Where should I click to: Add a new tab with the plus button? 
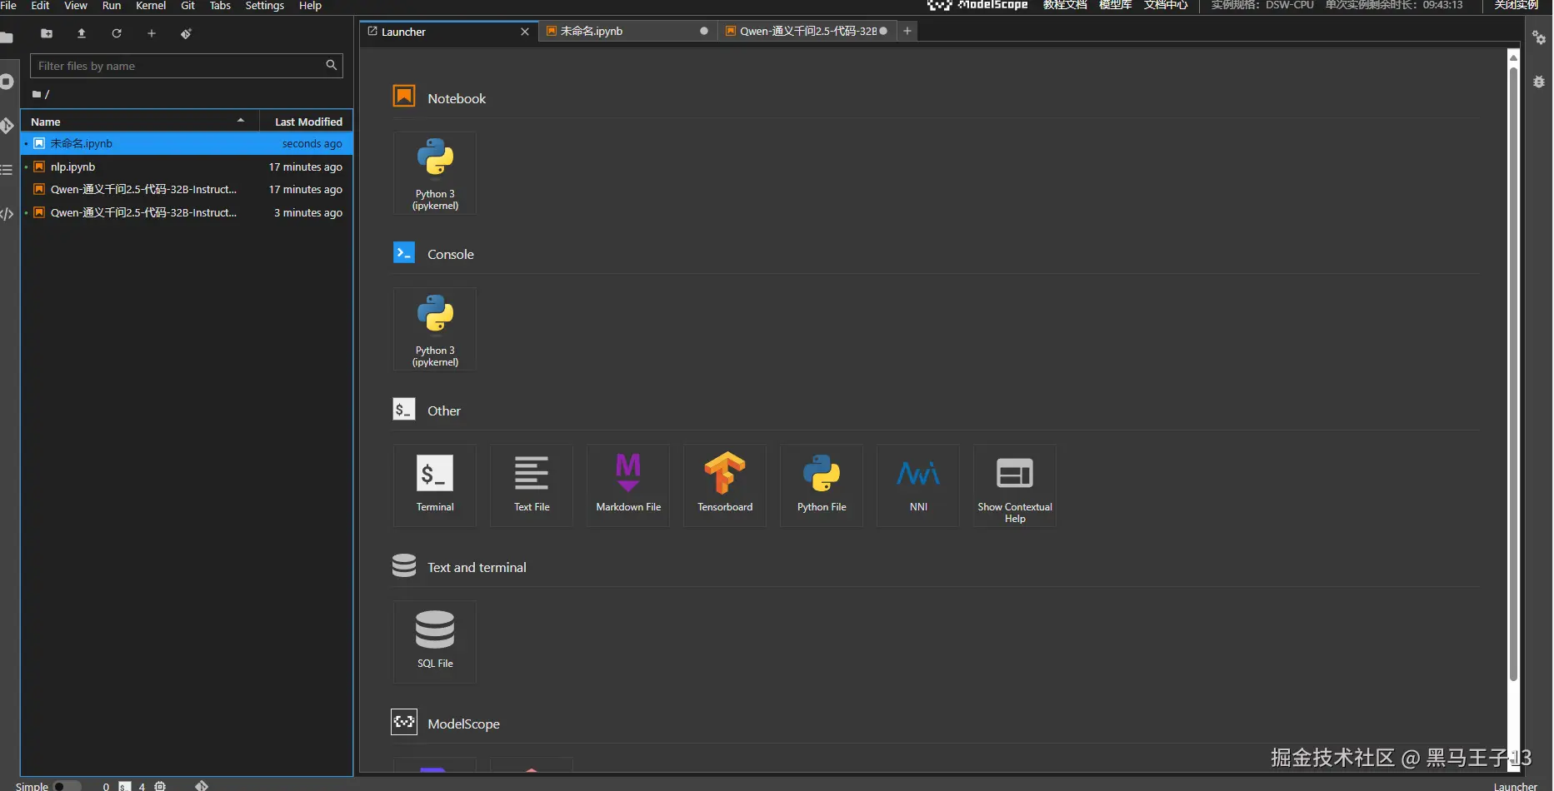pos(907,32)
